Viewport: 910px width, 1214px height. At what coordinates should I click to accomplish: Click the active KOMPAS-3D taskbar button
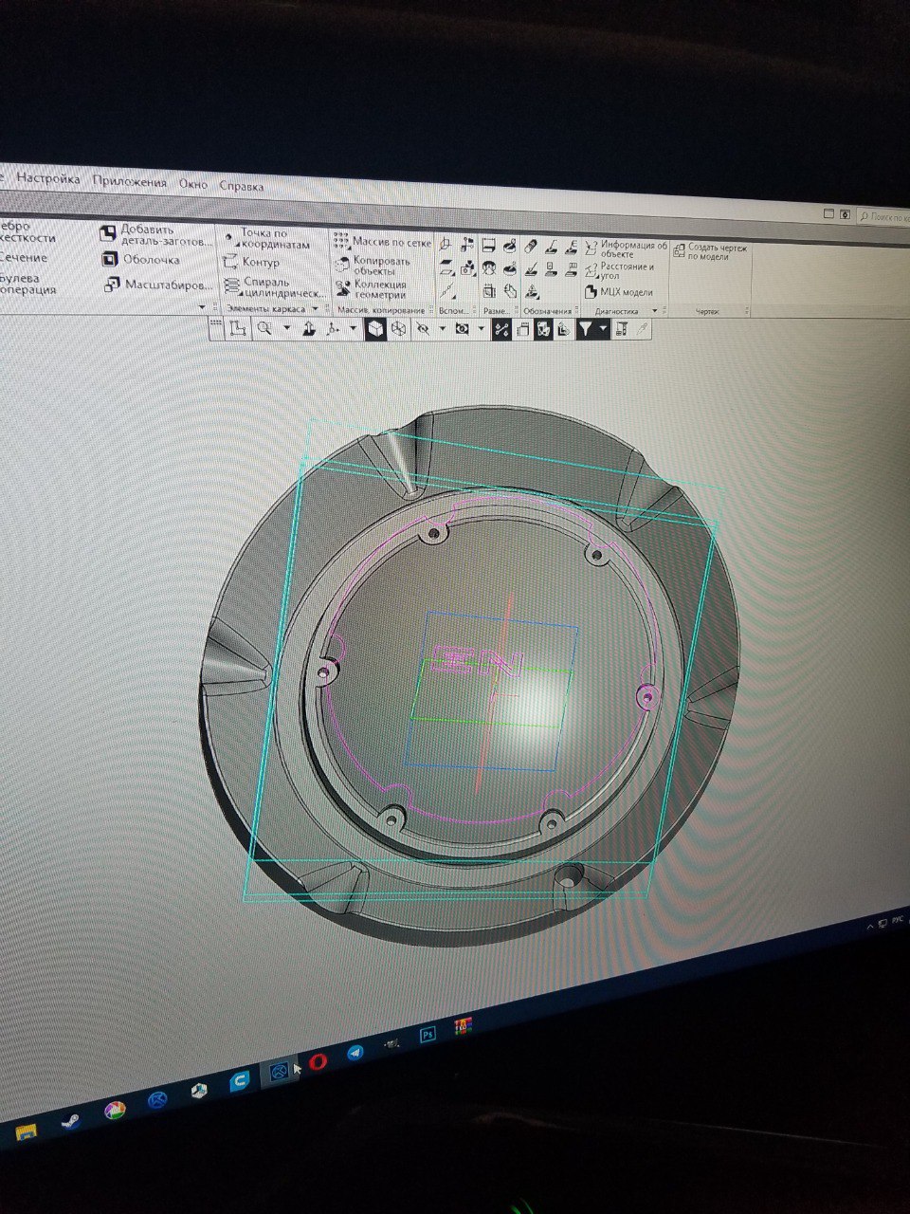278,1072
